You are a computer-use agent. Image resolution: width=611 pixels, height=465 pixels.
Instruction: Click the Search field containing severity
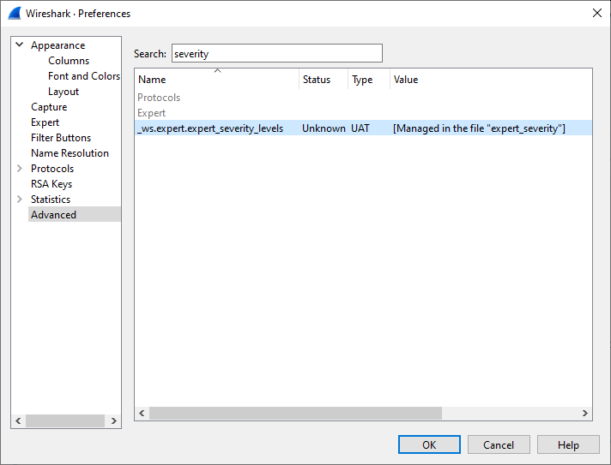(276, 53)
